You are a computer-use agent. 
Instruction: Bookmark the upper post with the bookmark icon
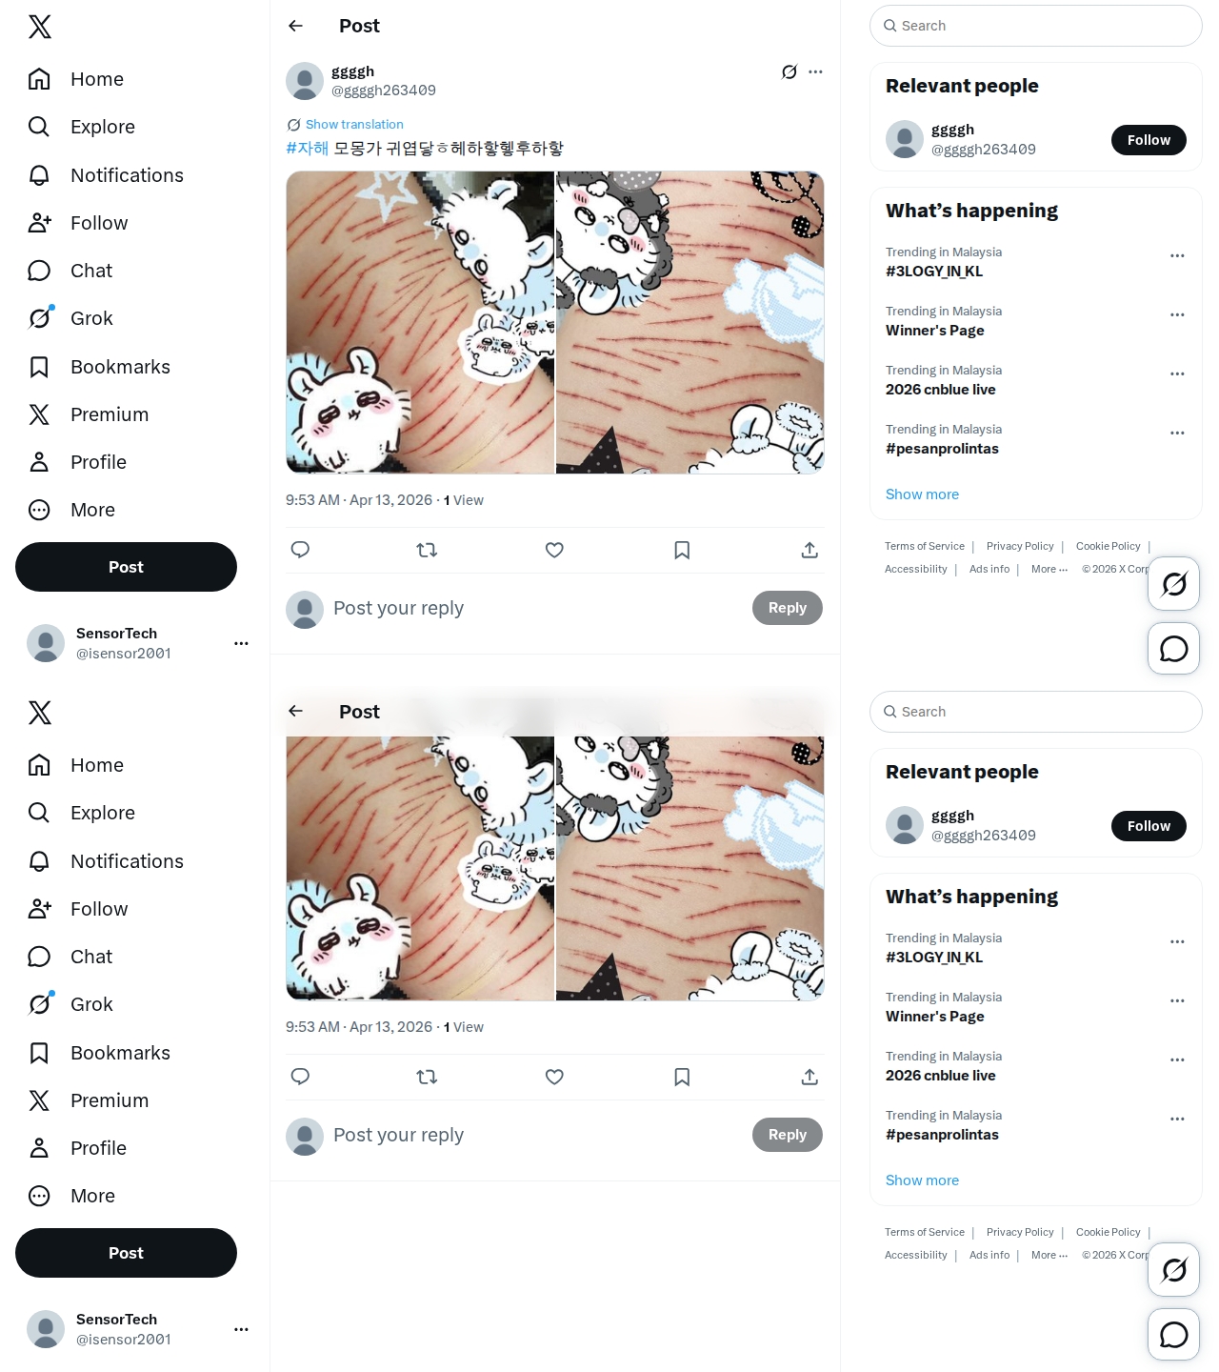point(682,550)
